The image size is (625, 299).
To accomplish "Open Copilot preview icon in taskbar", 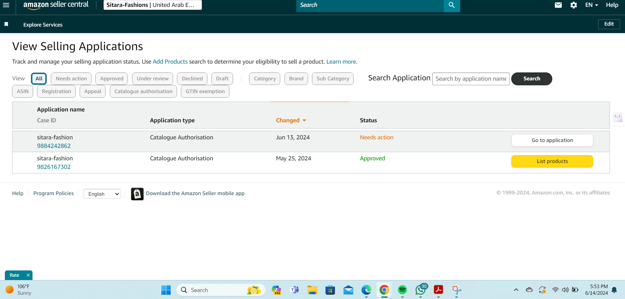I will pos(277,290).
